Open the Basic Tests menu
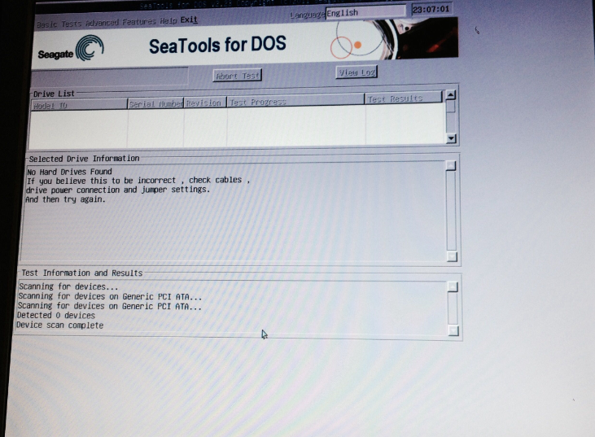This screenshot has width=595, height=437. tap(59, 24)
